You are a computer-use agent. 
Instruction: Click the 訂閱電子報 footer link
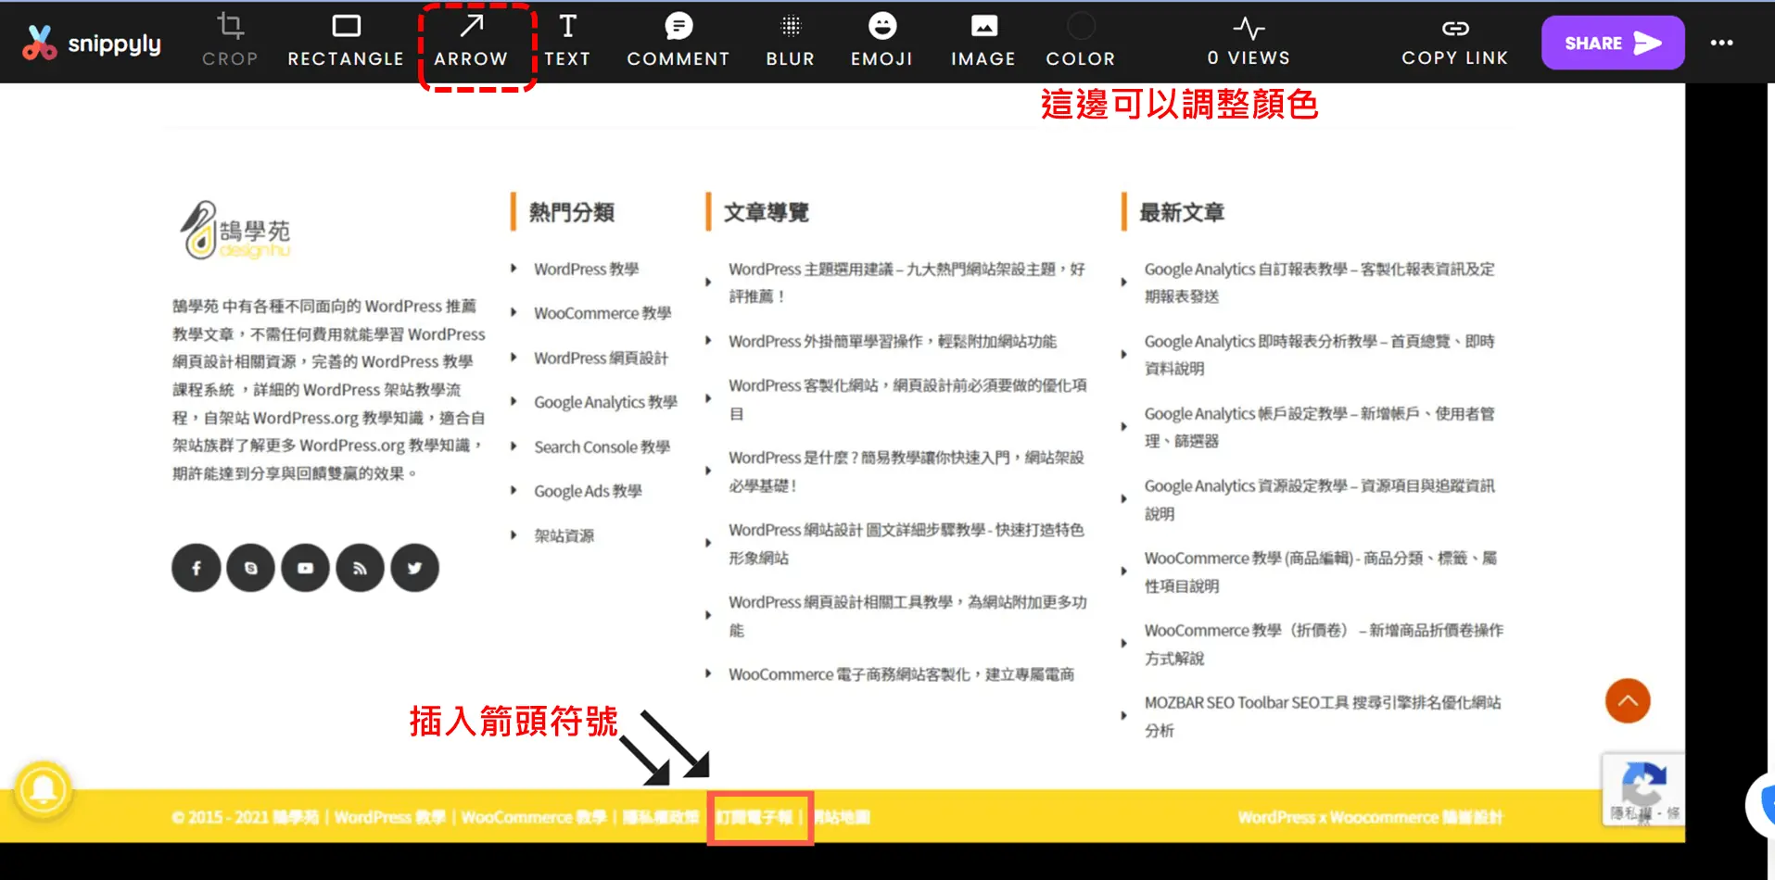tap(754, 817)
